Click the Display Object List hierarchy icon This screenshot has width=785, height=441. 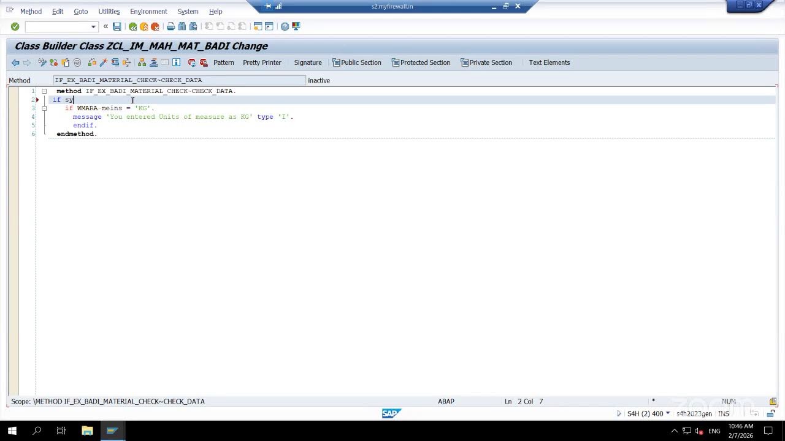point(142,62)
